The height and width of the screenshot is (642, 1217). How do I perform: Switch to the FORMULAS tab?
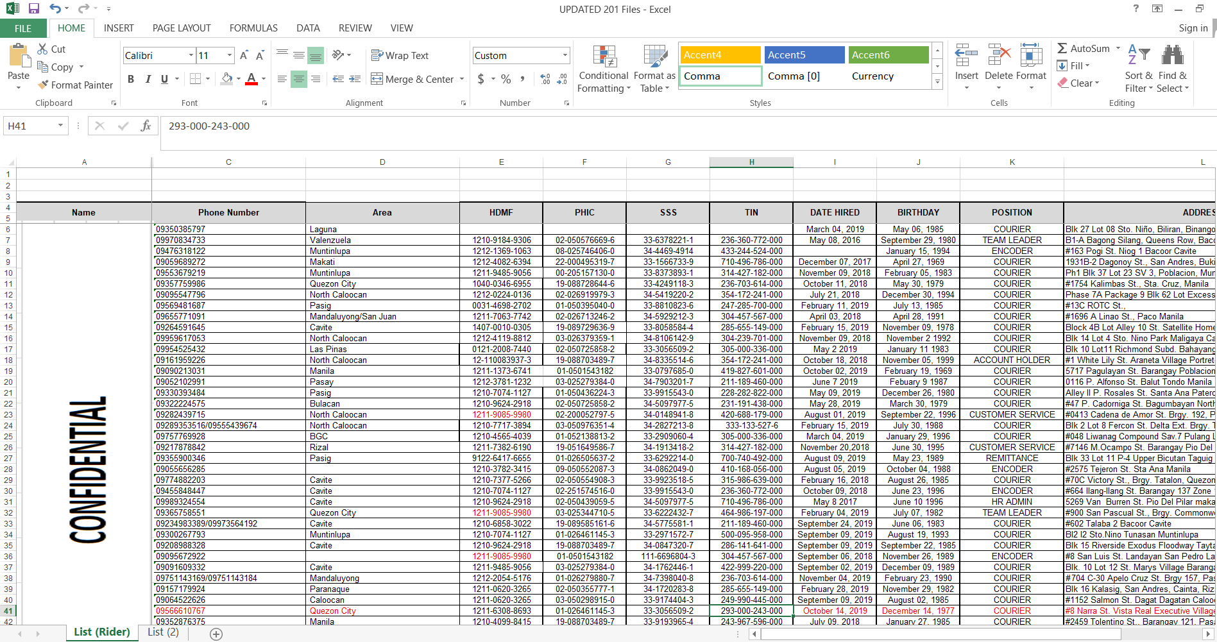coord(253,28)
